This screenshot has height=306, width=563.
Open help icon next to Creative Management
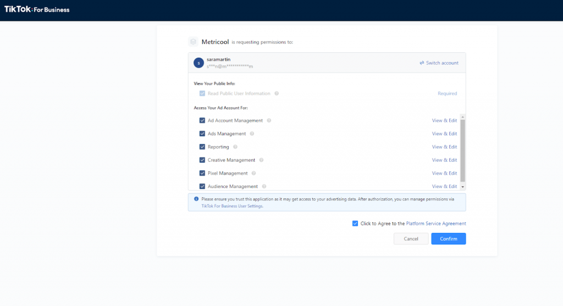[x=261, y=160]
